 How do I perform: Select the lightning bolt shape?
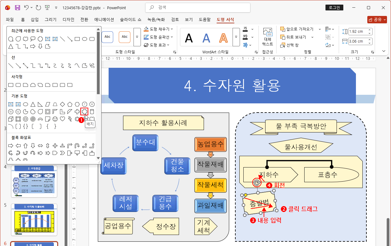click(x=70, y=119)
